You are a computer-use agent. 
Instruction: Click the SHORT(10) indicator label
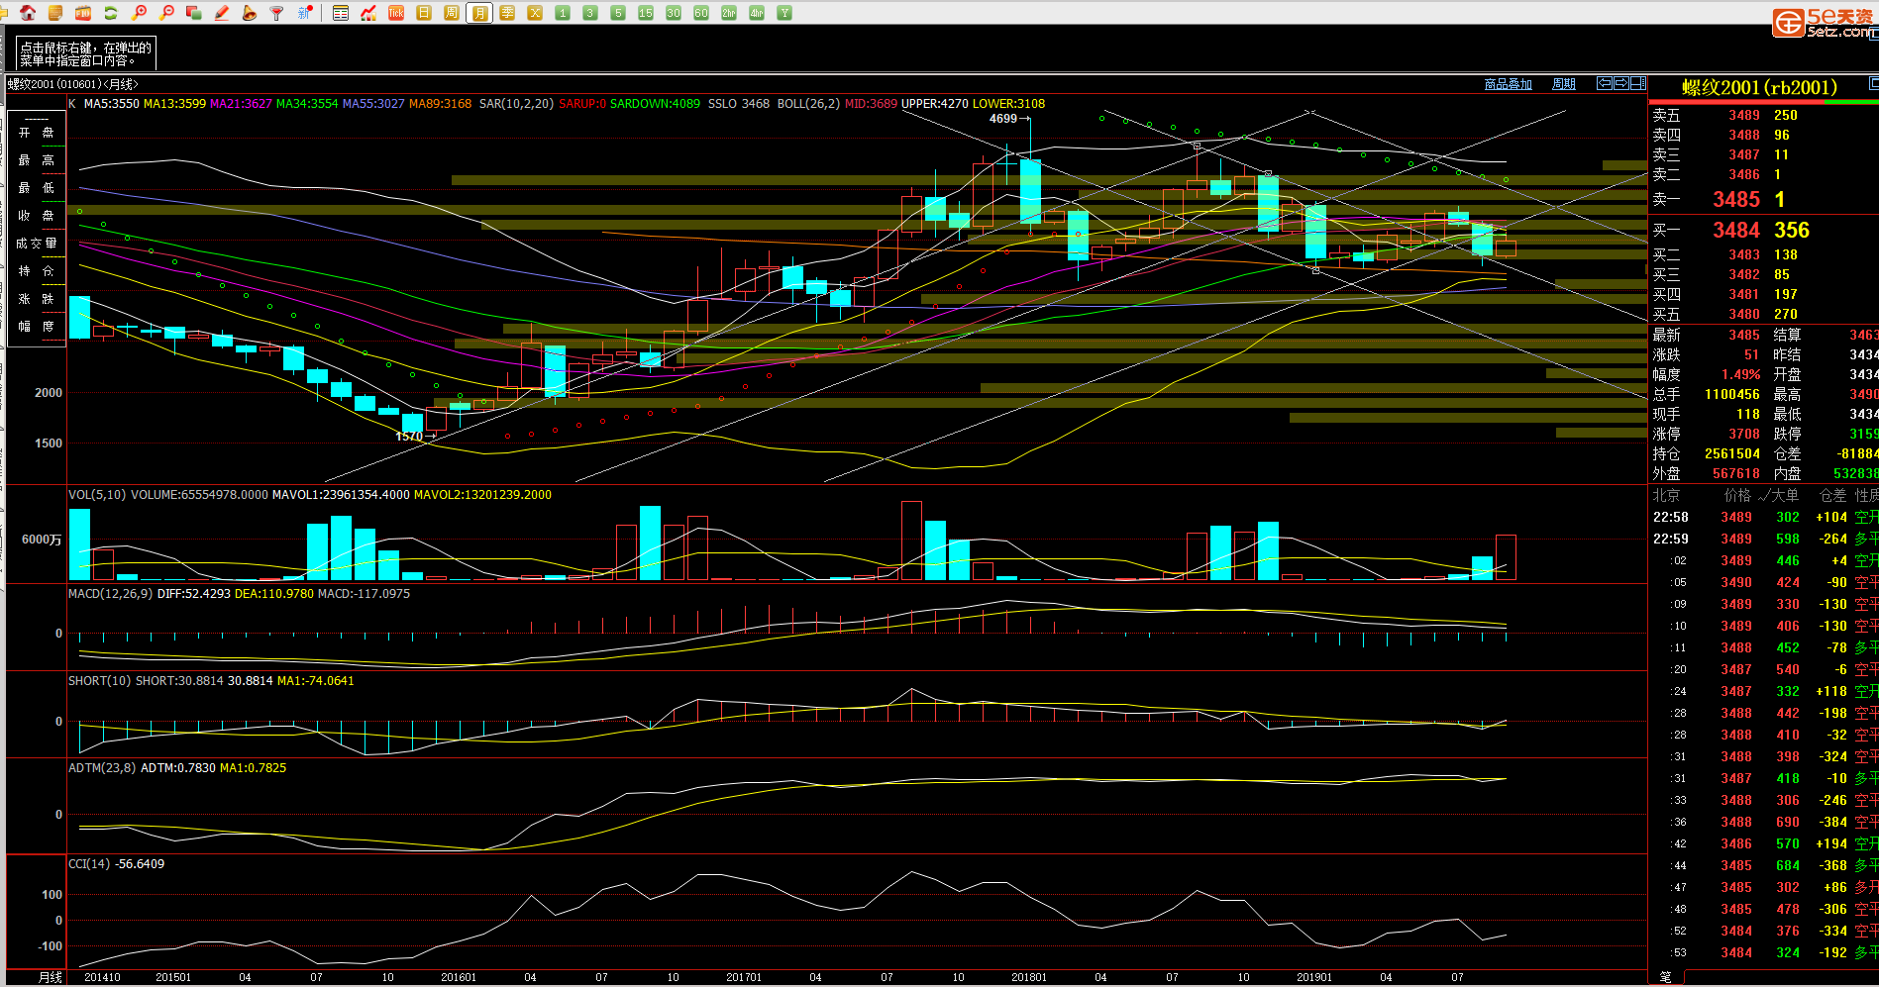point(100,681)
